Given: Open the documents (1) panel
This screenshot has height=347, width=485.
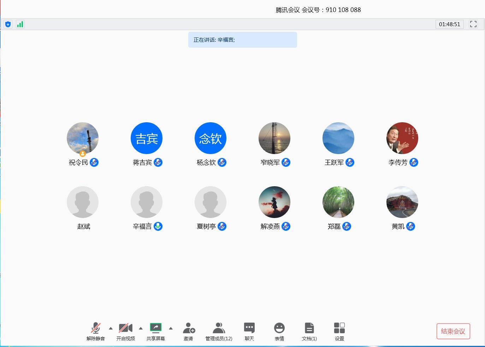Looking at the screenshot, I should pos(309,331).
